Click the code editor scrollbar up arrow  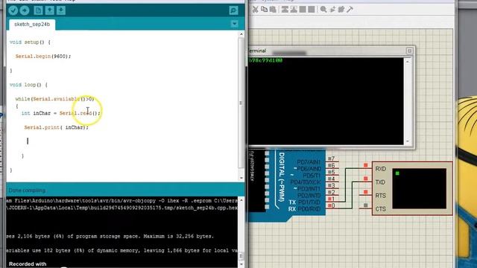click(241, 34)
